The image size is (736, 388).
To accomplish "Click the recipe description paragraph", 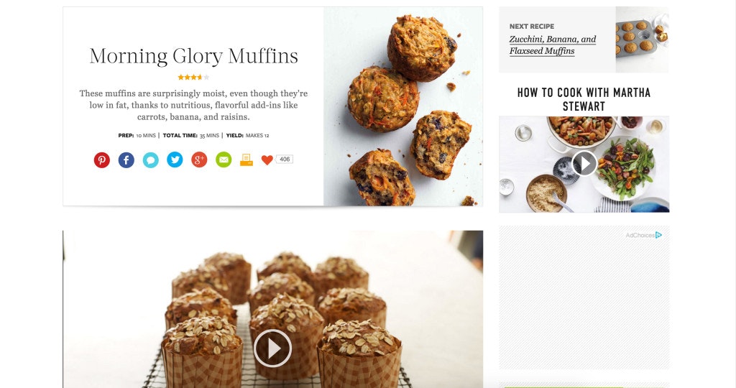I will (x=193, y=105).
